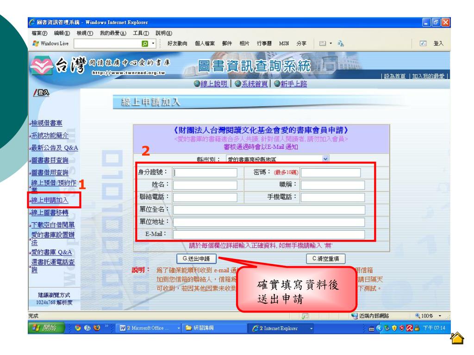474x355 pixels.
Task: Open 下載空白借閱單 in the sidebar
Action: click(x=53, y=225)
